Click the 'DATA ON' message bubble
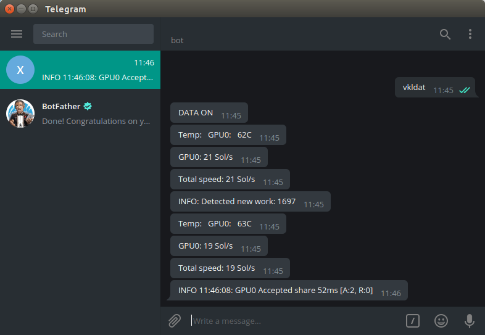 click(196, 113)
